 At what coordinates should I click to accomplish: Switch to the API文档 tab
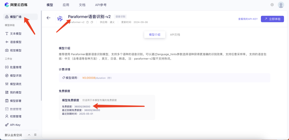point(175,35)
